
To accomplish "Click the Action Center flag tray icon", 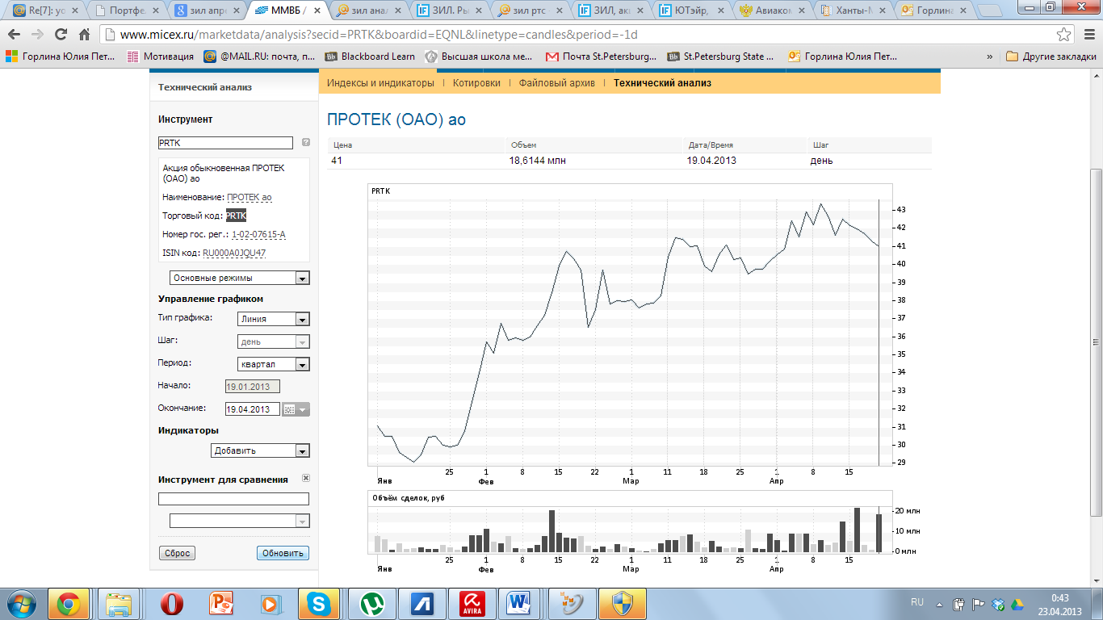I will tap(978, 604).
